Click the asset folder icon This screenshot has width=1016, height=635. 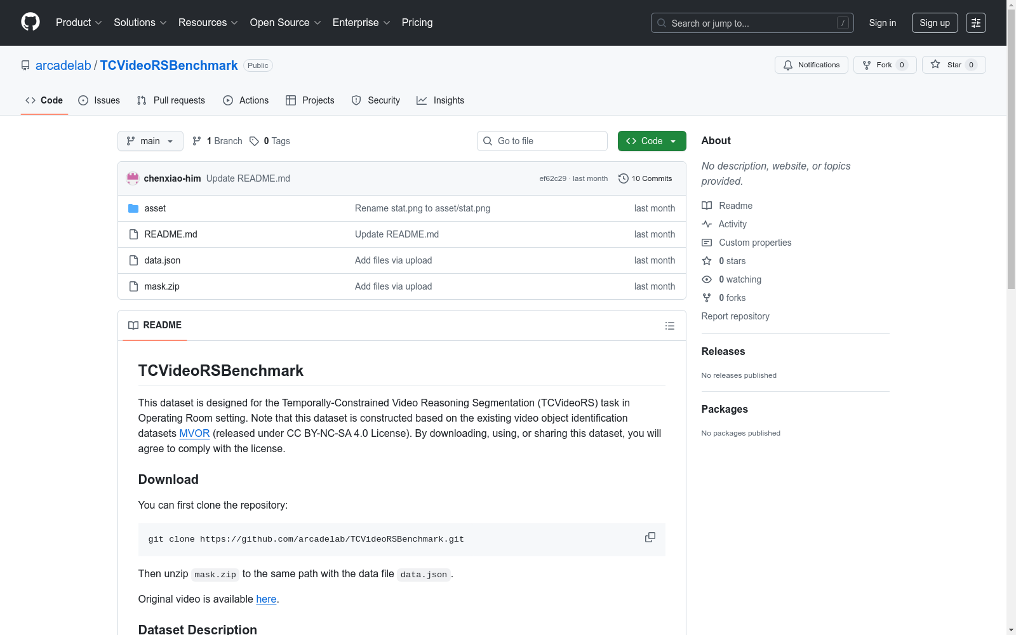coord(133,208)
